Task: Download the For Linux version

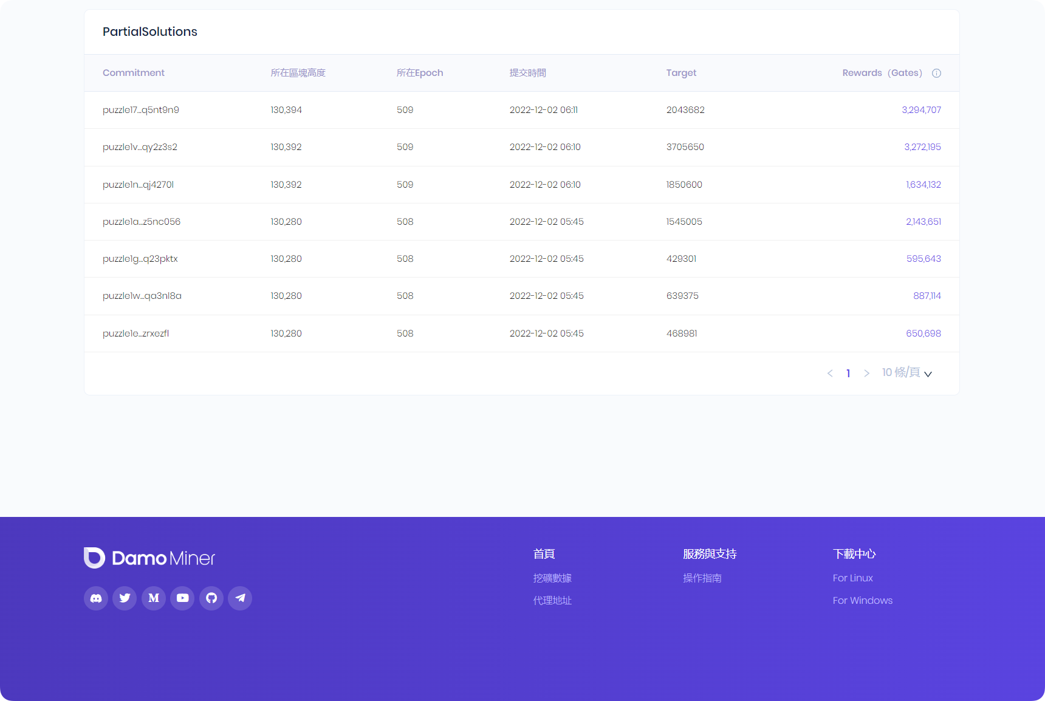Action: point(852,578)
